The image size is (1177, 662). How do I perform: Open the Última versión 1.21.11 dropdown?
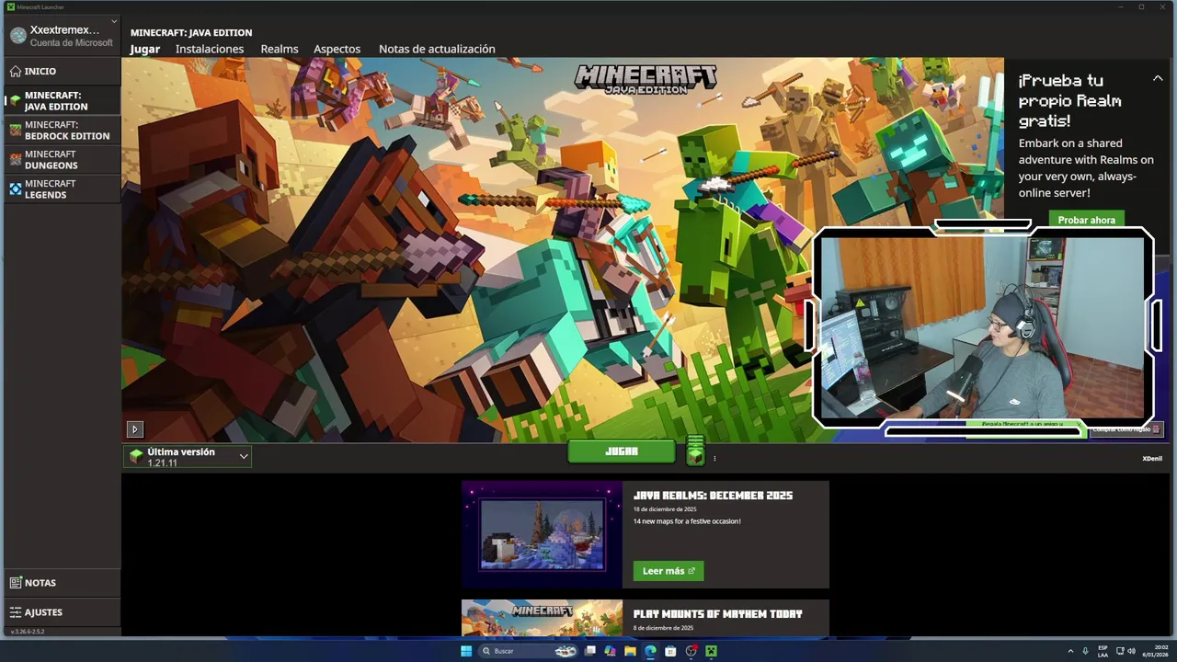point(188,456)
